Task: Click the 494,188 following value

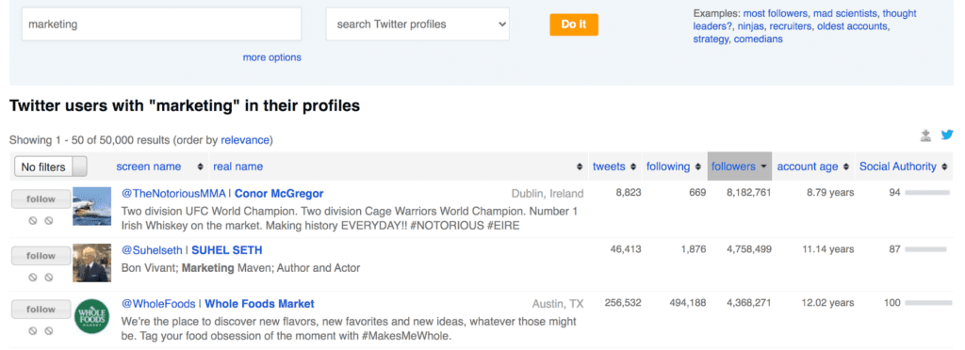Action: pyautogui.click(x=687, y=303)
